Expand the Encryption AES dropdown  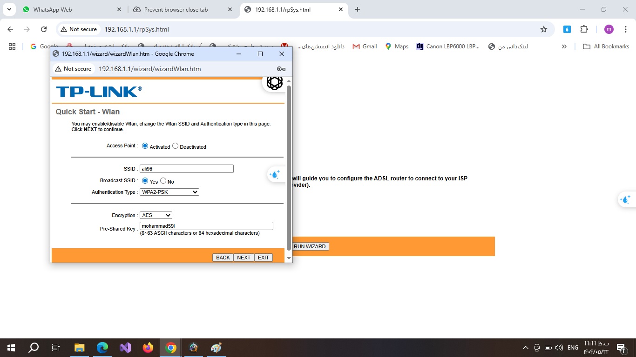[156, 215]
